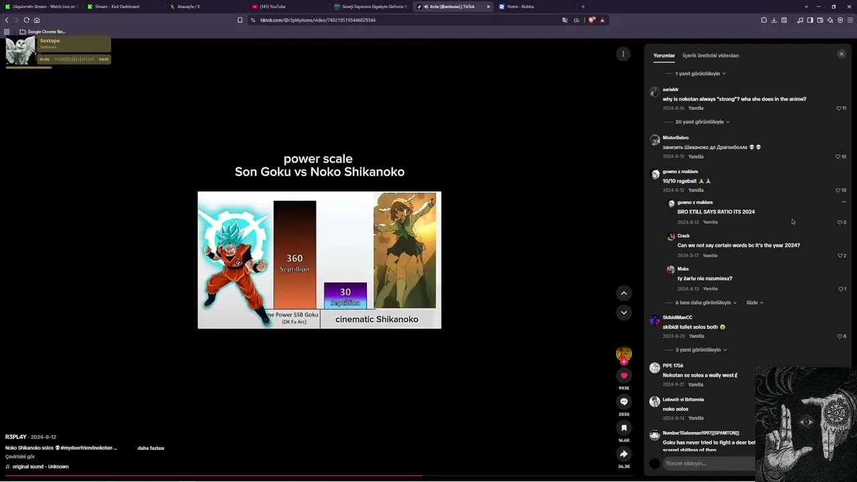Viewport: 857px width, 482px height.
Task: Go back with browser back arrow
Action: point(7,20)
